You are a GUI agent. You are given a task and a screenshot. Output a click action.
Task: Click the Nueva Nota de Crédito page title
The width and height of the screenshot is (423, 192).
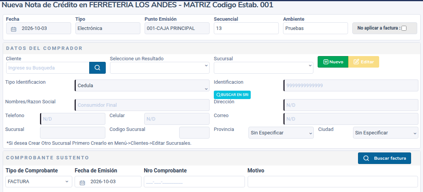138,5
